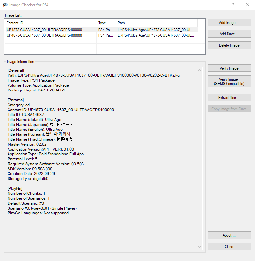The width and height of the screenshot is (255, 261).
Task: Click the [Params] section heading
Action: pyautogui.click(x=16, y=100)
